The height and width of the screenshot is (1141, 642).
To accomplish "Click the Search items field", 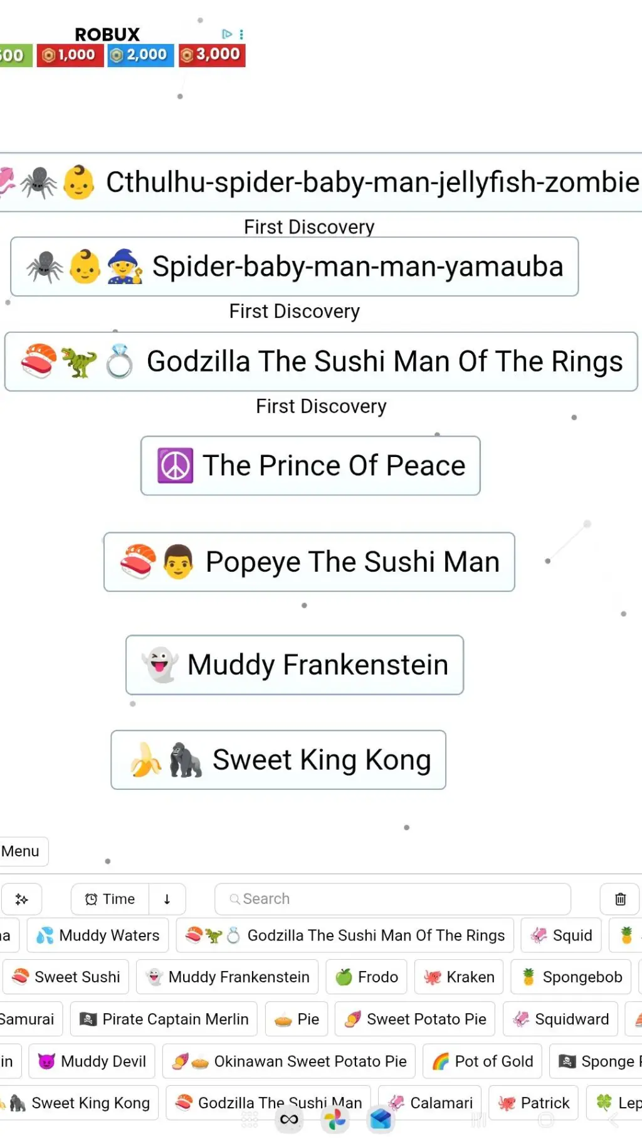I will [392, 899].
